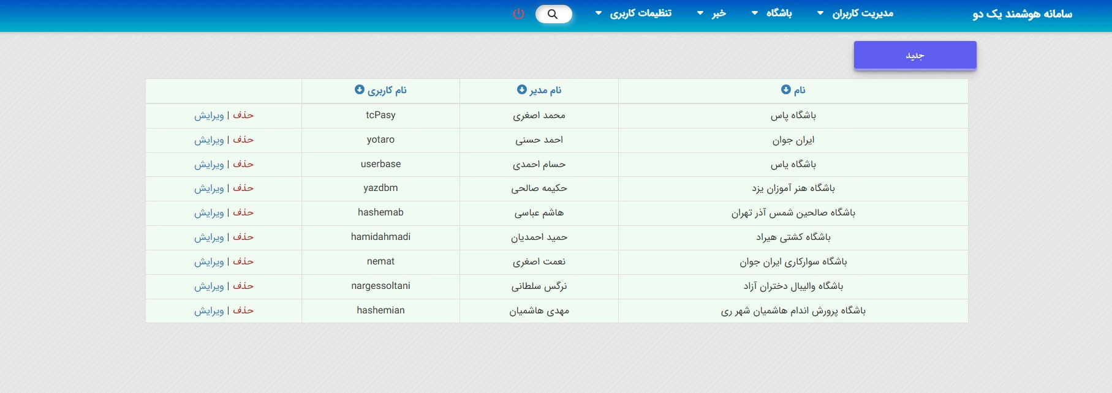Image resolution: width=1112 pixels, height=393 pixels.
Task: Edit the hashemab row via ویرایش
Action: tap(209, 212)
